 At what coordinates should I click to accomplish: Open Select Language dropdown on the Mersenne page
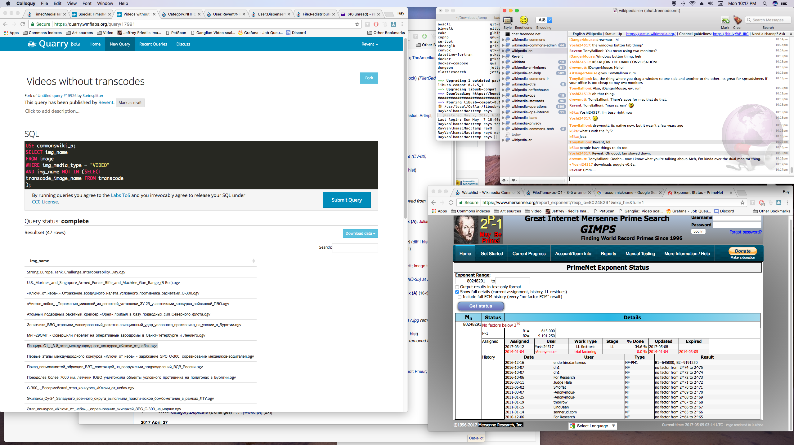[x=593, y=426]
